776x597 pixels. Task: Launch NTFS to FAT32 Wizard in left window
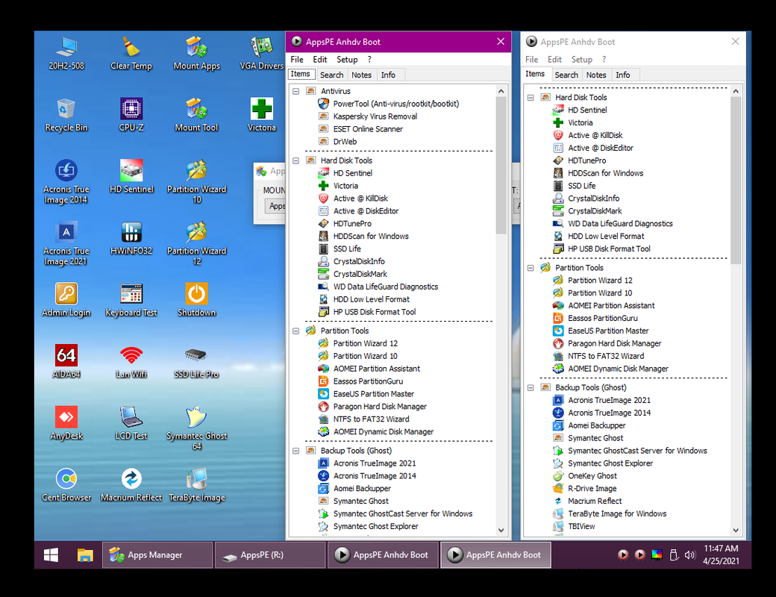[371, 419]
